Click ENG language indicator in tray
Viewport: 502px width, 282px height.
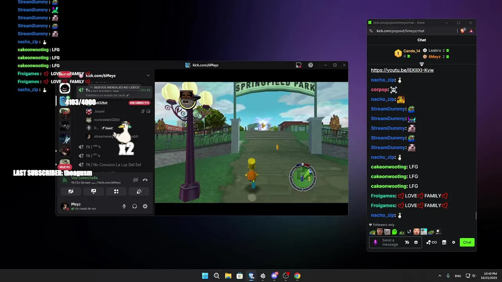(x=458, y=276)
